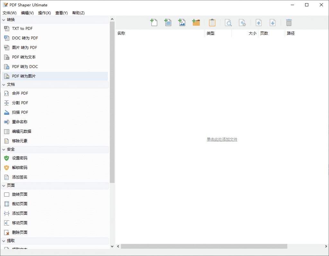Click the magnifier preview toolbar icon
The height and width of the screenshot is (256, 329).
coord(228,22)
